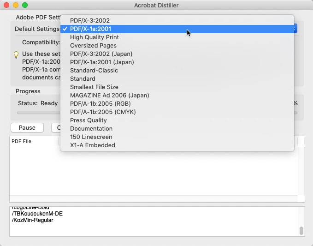313x246 pixels.
Task: Select PDF/A-1b:2005 (RGB) preset
Action: coord(177,104)
